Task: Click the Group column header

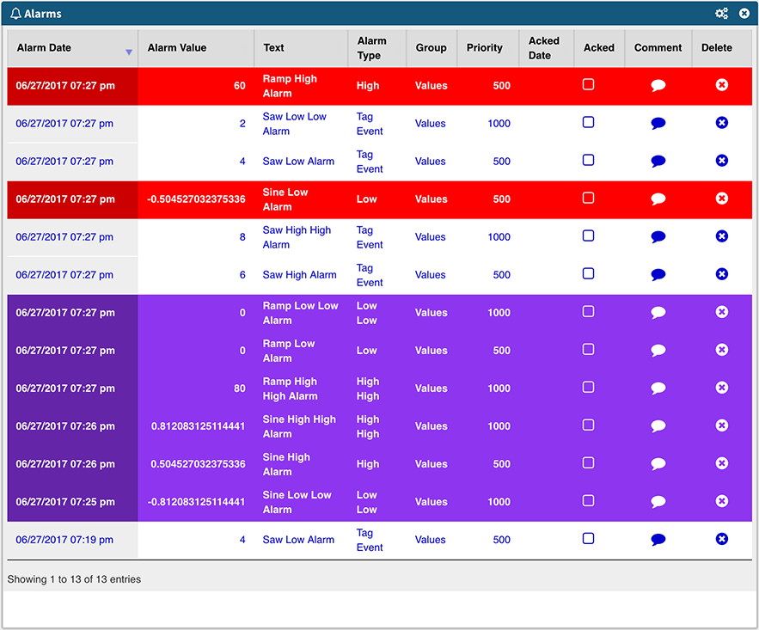Action: click(432, 48)
